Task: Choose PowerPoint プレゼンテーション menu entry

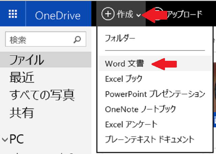Action: pyautogui.click(x=155, y=94)
